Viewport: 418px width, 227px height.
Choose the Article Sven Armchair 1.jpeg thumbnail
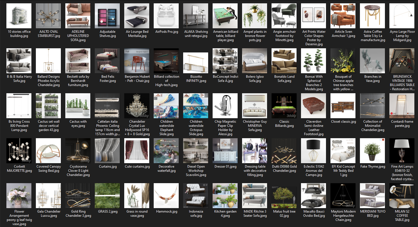[343, 16]
